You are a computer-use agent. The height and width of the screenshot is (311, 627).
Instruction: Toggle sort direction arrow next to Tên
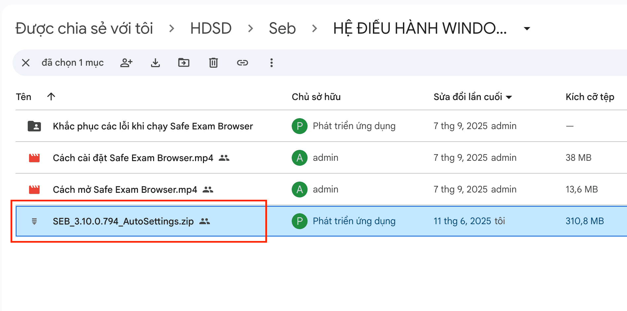[51, 97]
